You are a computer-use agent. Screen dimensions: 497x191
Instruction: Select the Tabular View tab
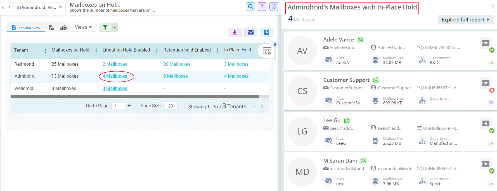click(x=26, y=28)
